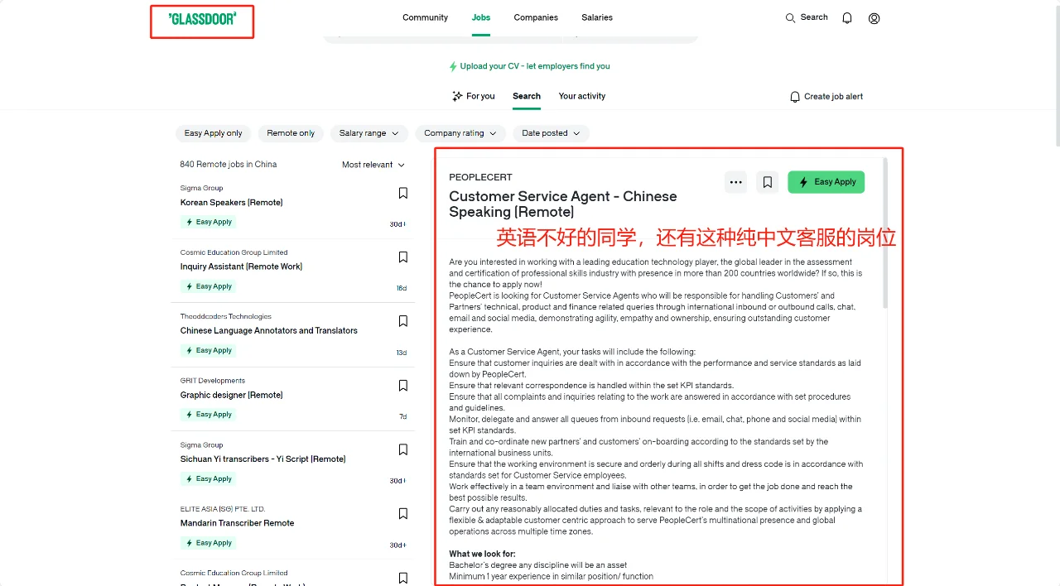The height and width of the screenshot is (586, 1060).
Task: Click Theoddcoders Technologies company name
Action: pos(226,316)
